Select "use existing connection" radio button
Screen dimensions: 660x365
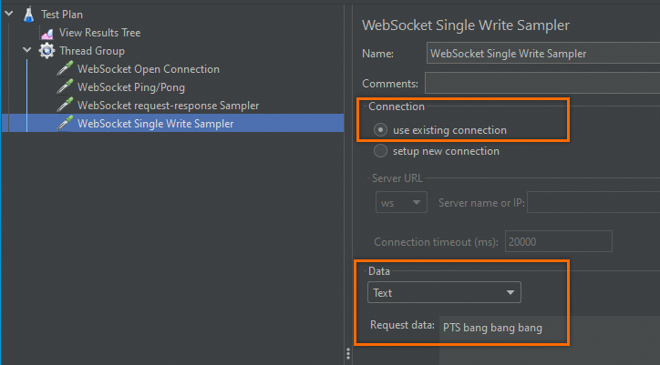[380, 130]
